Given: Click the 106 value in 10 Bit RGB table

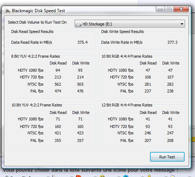Looking at the screenshot, I should 148,77.
